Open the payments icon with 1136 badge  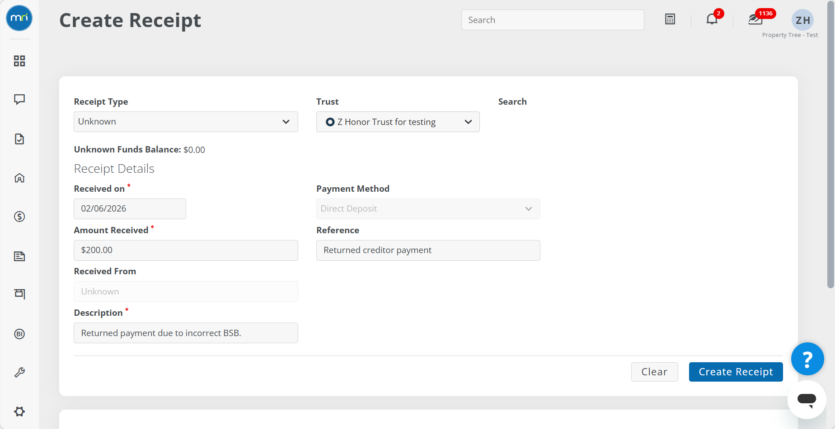[755, 19]
